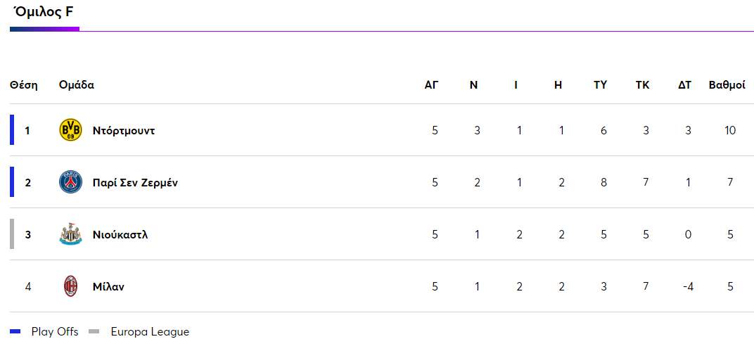Screen dimensions: 754x351
Task: Click the Paris Saint-Germain club logo
Action: pos(70,182)
